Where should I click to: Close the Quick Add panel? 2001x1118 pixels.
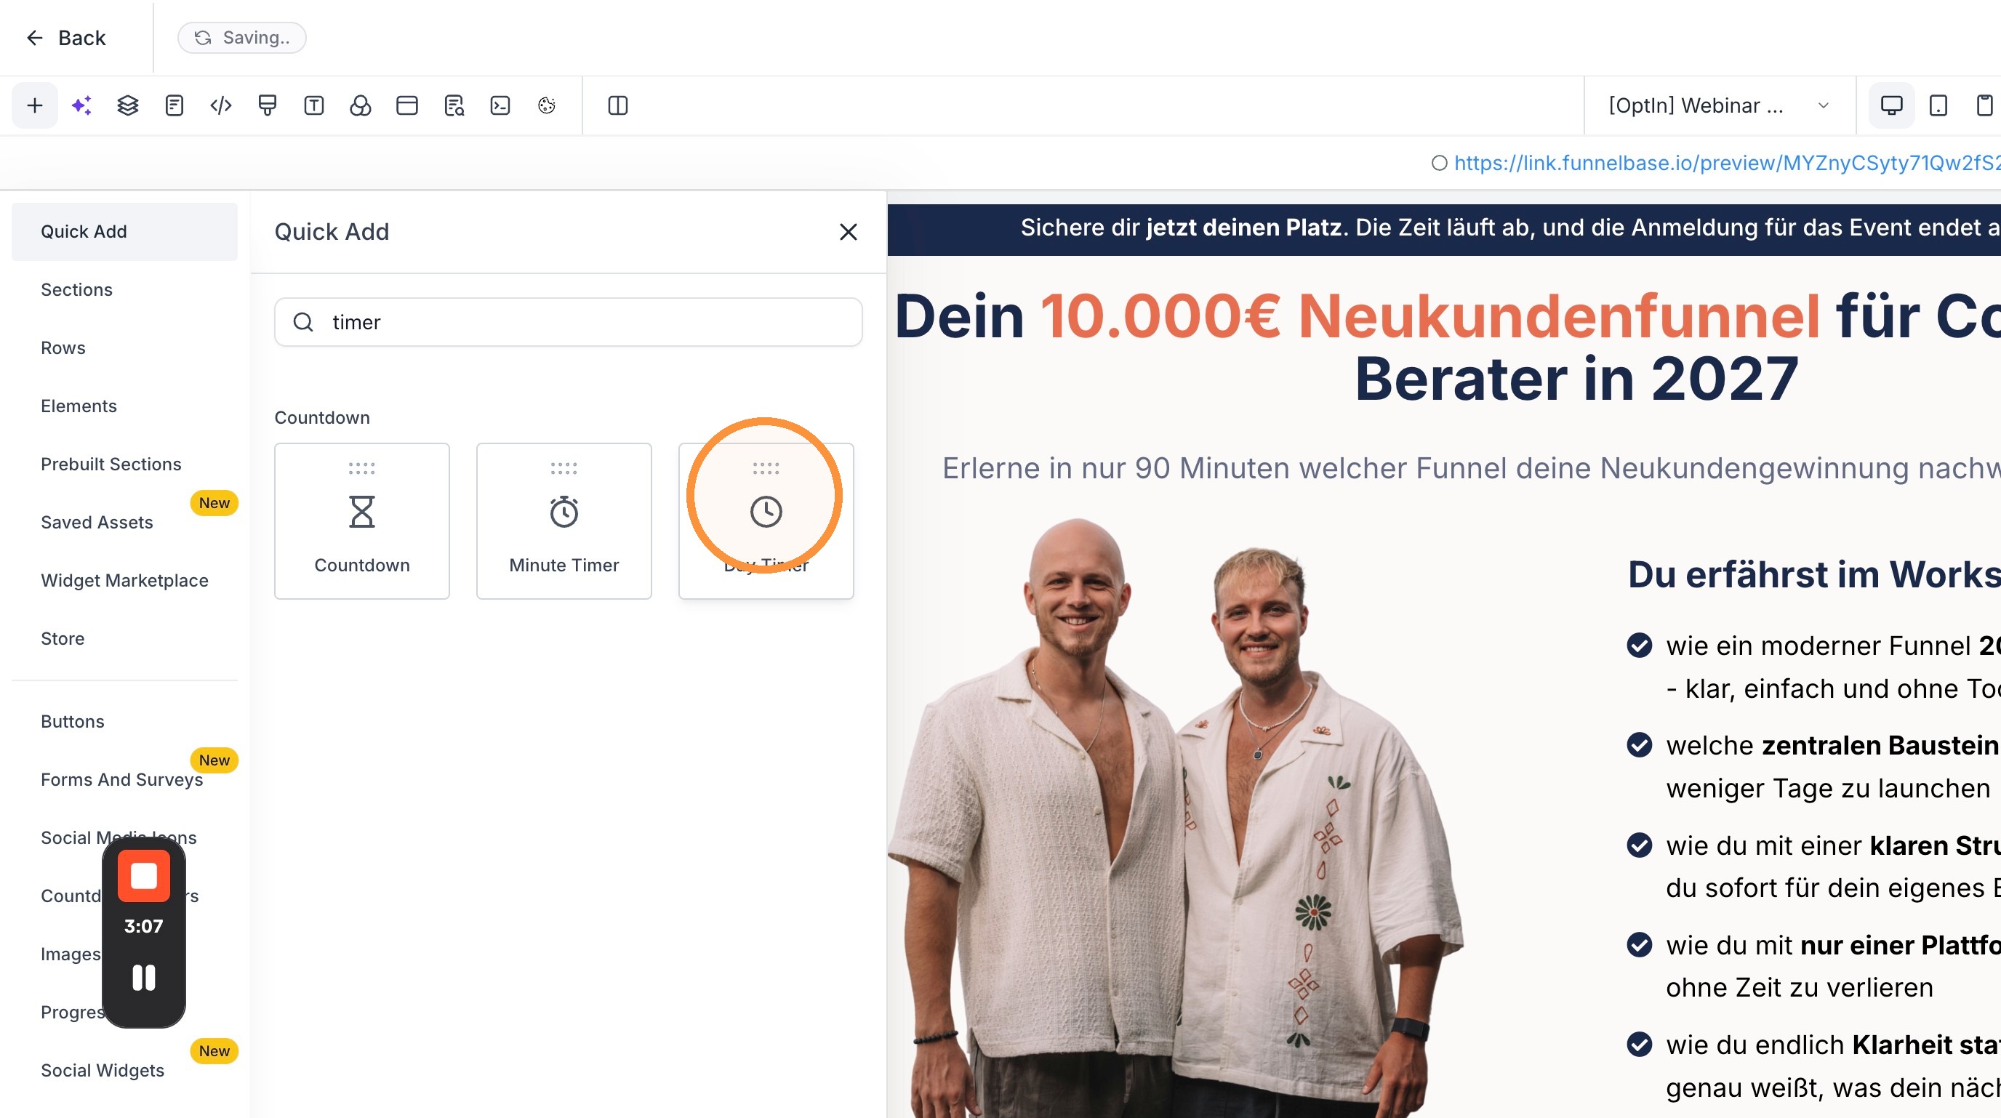(849, 232)
